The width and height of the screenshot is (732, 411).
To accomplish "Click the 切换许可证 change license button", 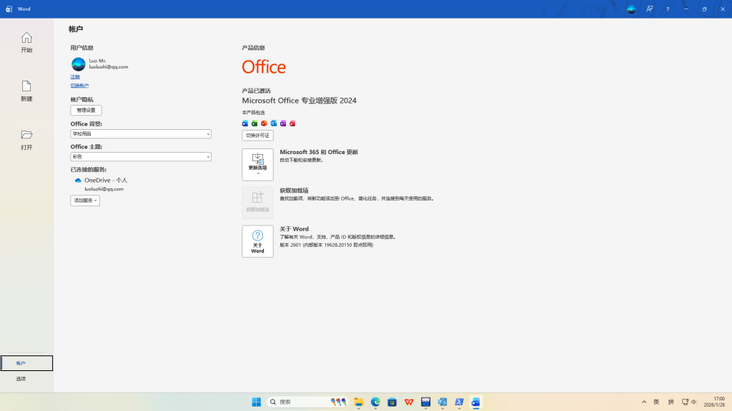I will point(257,136).
